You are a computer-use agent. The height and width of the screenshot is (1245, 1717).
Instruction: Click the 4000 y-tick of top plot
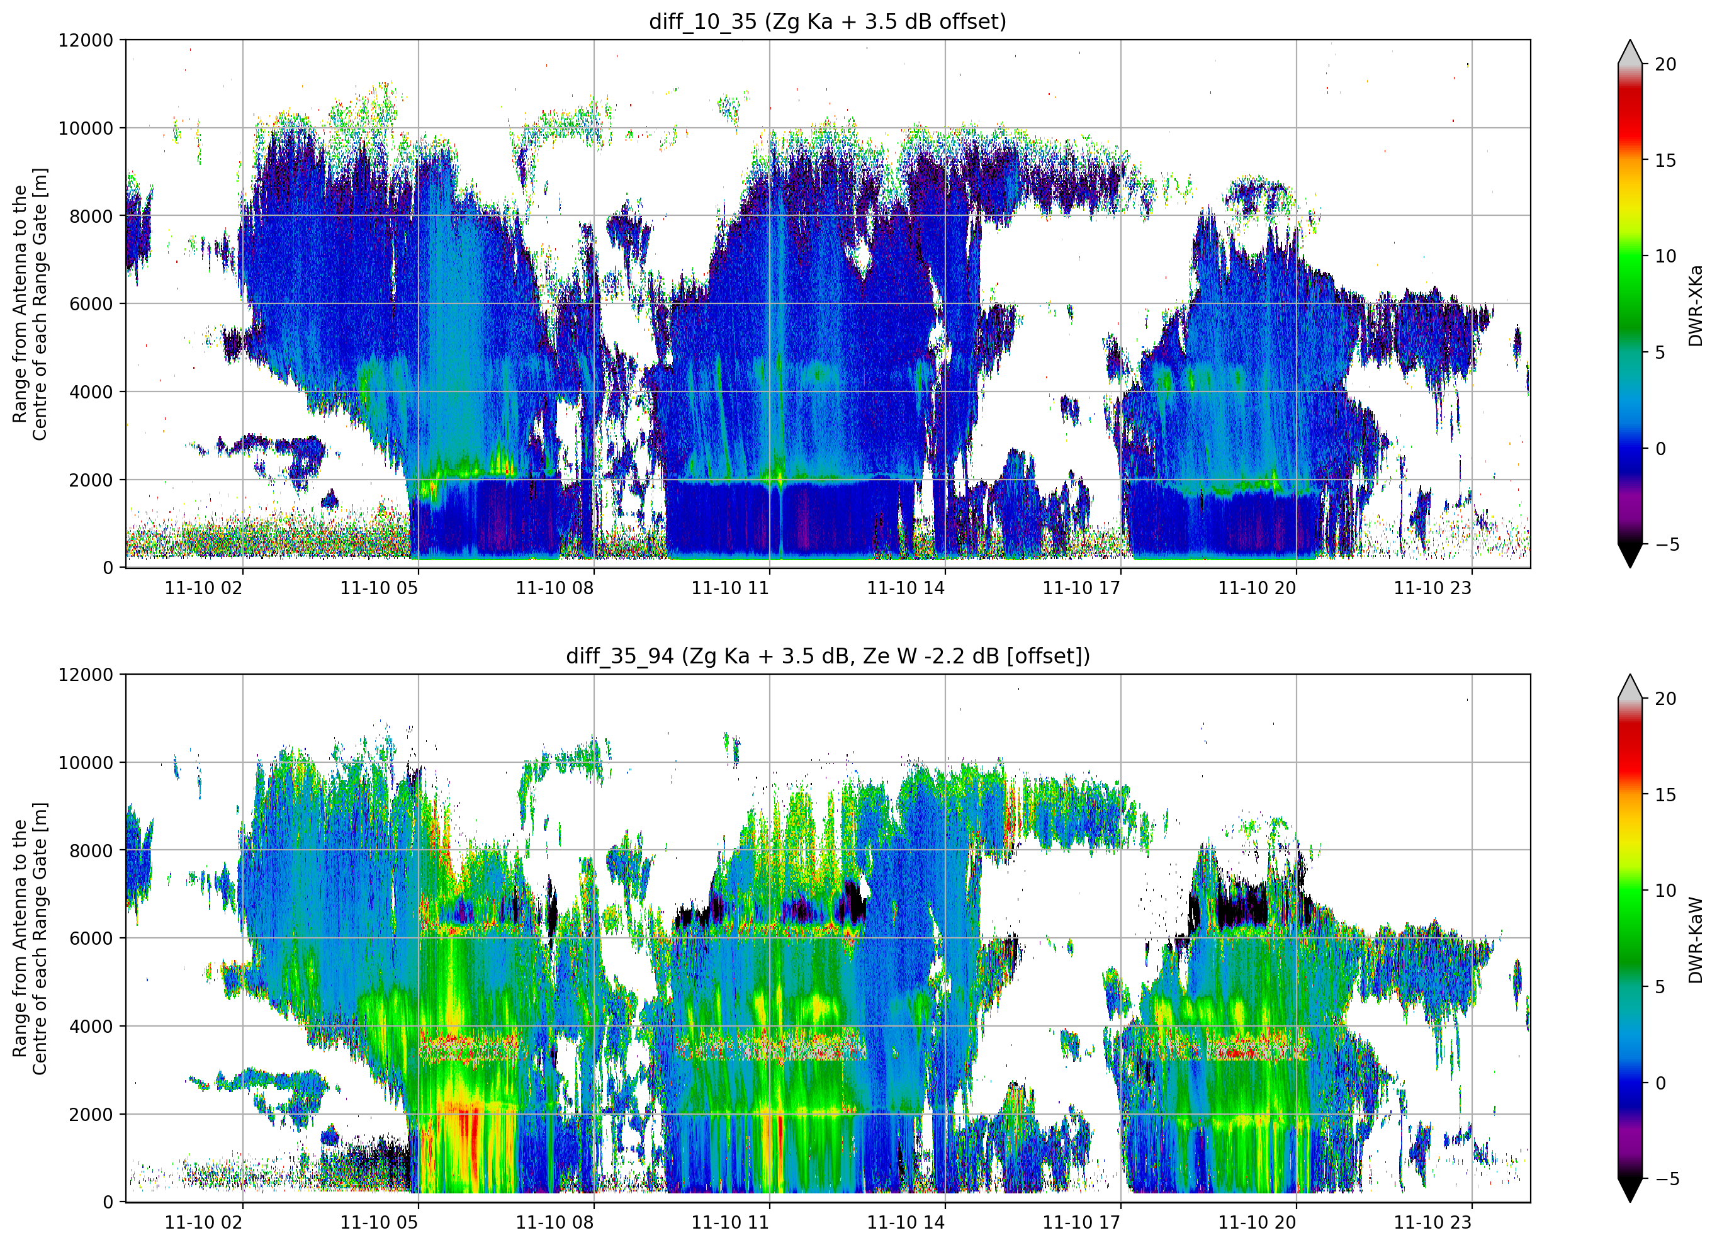click(x=91, y=392)
